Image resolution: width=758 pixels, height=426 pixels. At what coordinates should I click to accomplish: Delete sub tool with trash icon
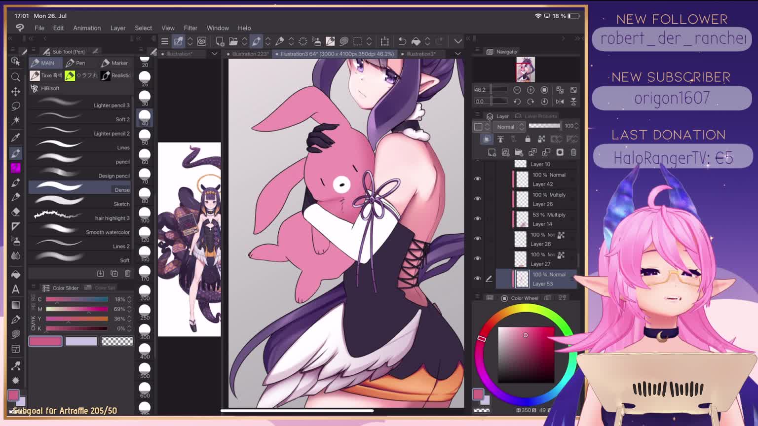tap(128, 273)
